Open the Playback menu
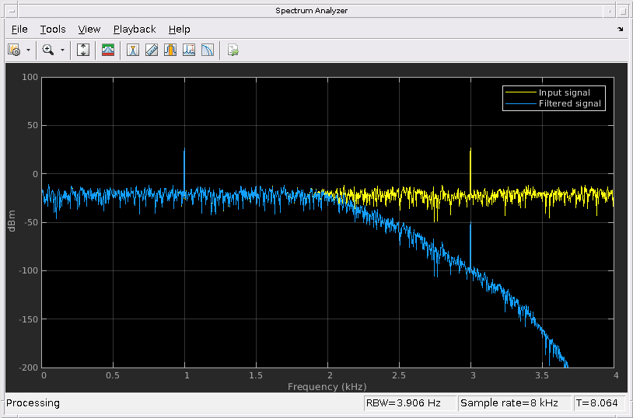Screen dimensions: 633x418 click(135, 30)
